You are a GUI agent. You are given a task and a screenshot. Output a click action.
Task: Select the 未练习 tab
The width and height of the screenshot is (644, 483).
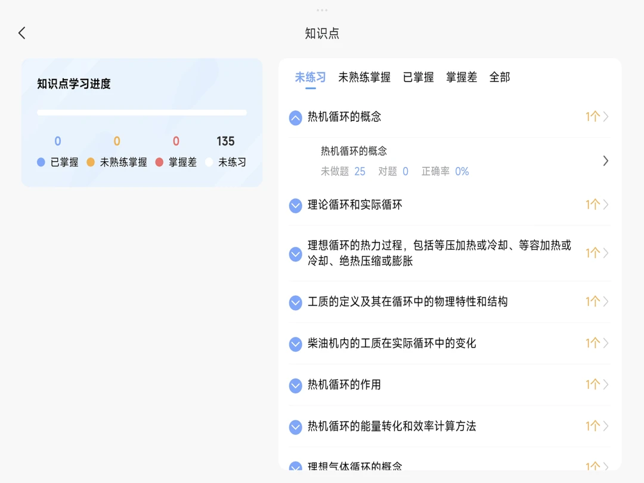click(x=311, y=77)
